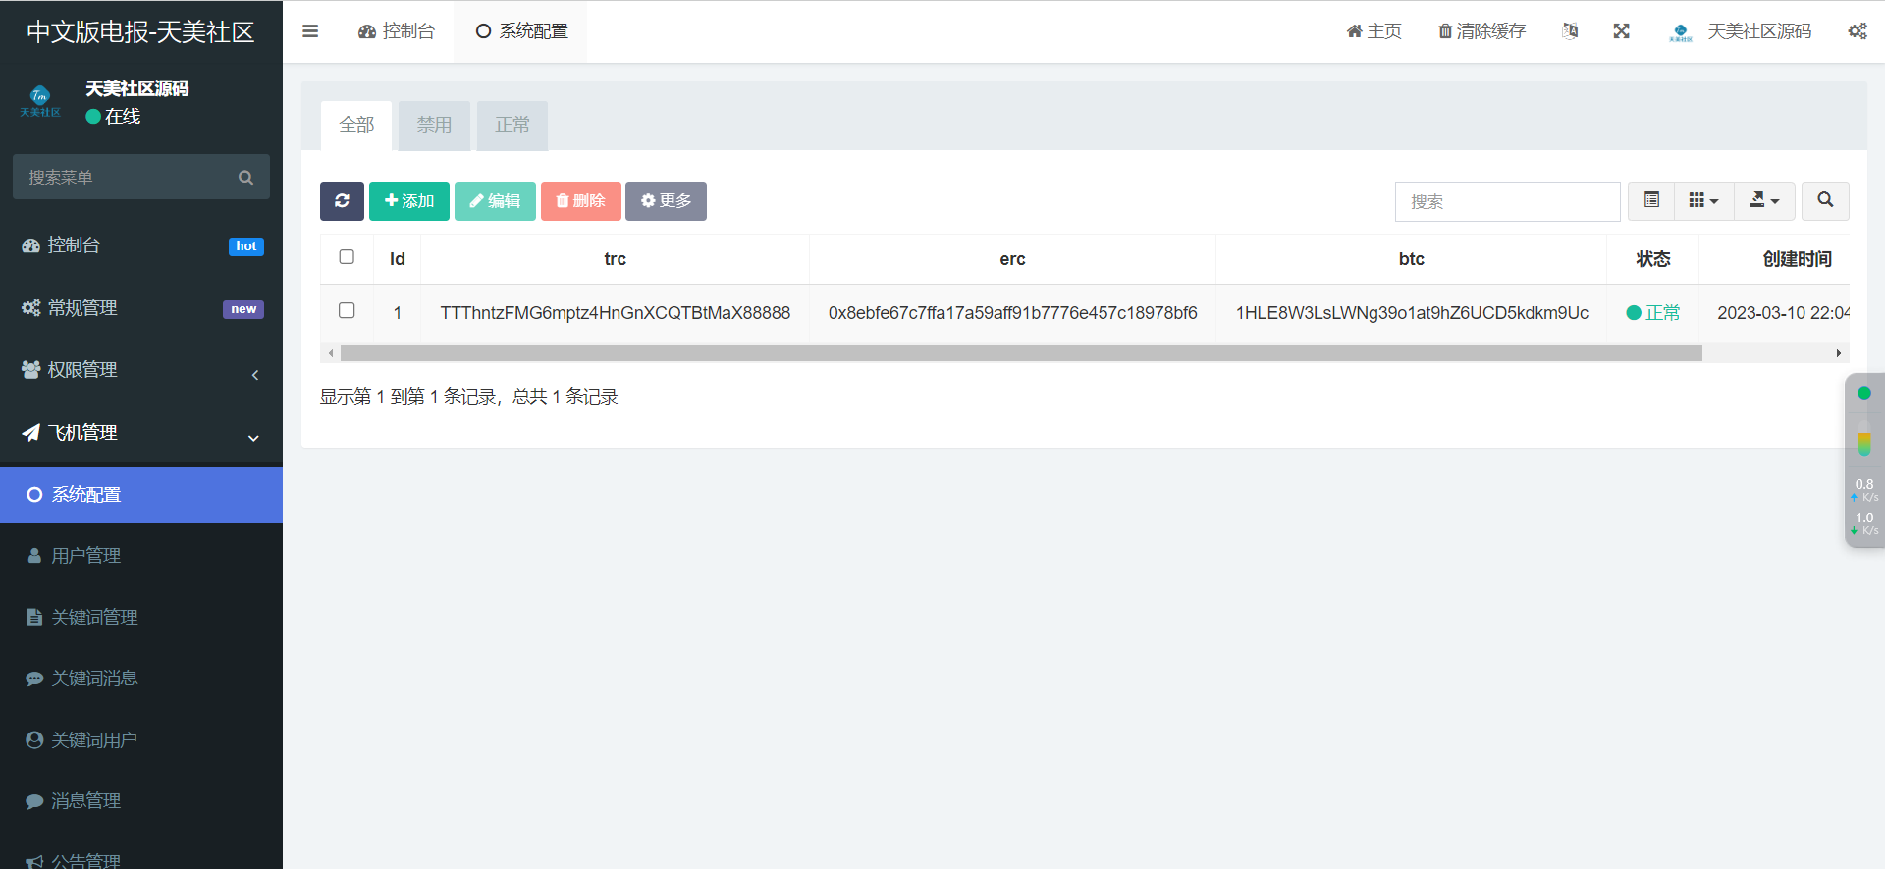The image size is (1885, 869).
Task: Click the green online status dot
Action: [93, 116]
